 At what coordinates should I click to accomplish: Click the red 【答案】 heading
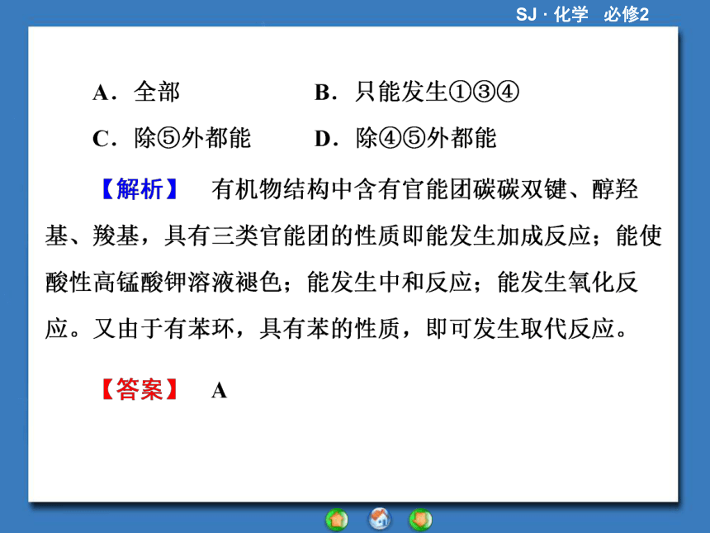pyautogui.click(x=140, y=389)
